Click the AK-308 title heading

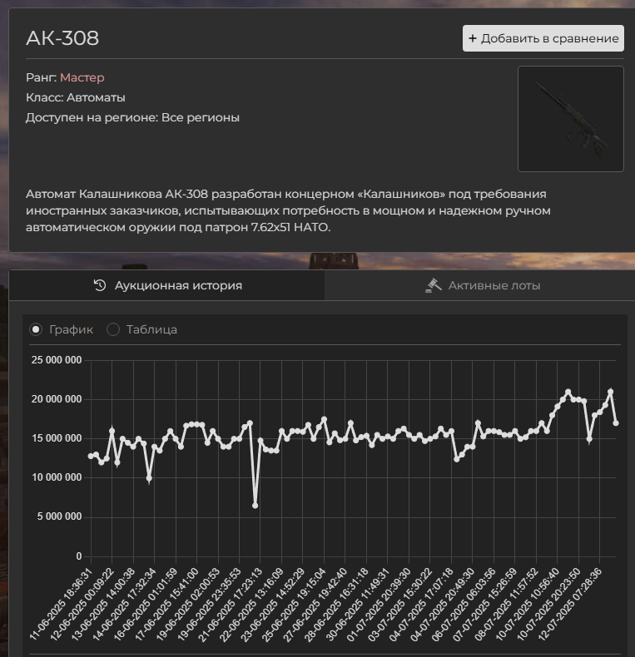click(62, 38)
